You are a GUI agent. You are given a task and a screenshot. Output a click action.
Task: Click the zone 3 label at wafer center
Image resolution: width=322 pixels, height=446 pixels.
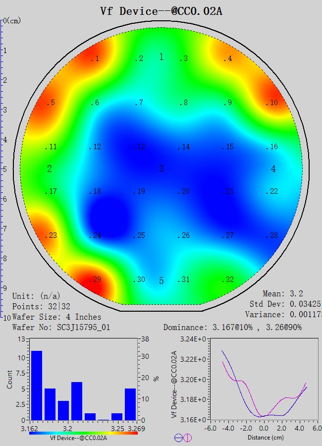point(161,169)
